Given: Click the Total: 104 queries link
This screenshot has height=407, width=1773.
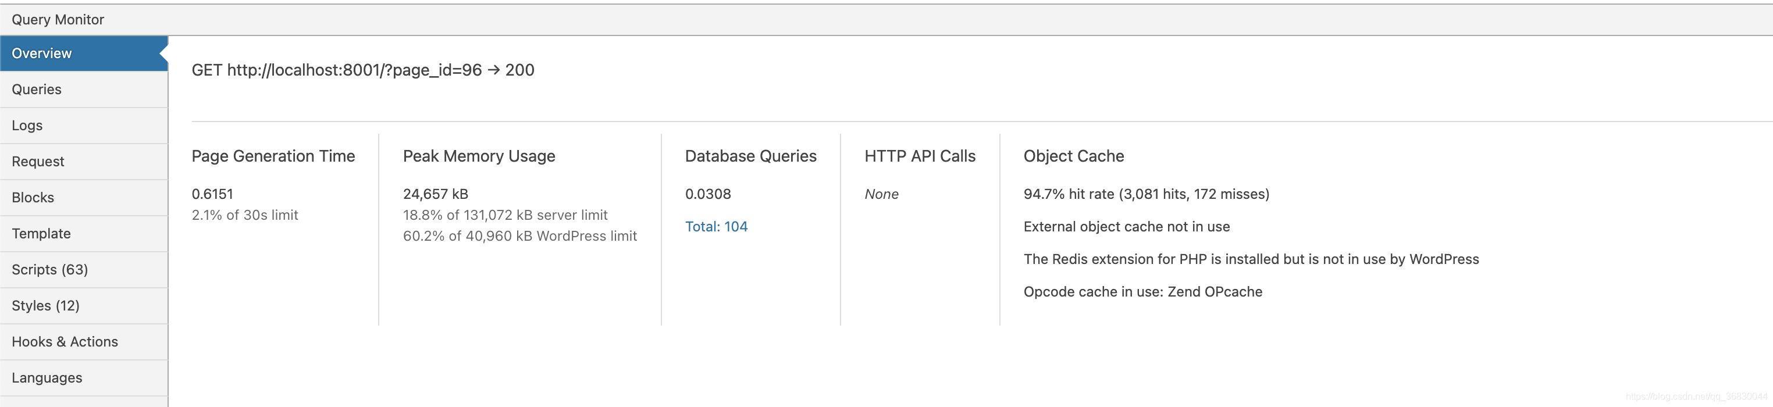Looking at the screenshot, I should (x=716, y=227).
